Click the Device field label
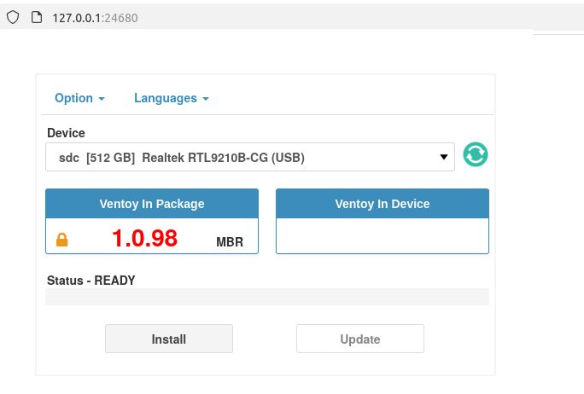 click(66, 133)
